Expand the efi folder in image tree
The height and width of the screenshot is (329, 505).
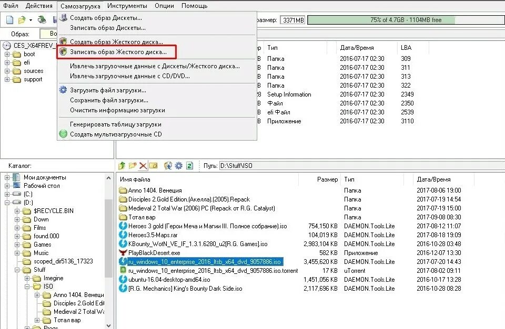click(7, 62)
